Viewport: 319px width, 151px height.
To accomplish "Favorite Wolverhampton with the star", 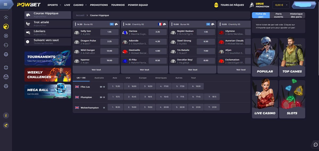I will click(x=104, y=108).
